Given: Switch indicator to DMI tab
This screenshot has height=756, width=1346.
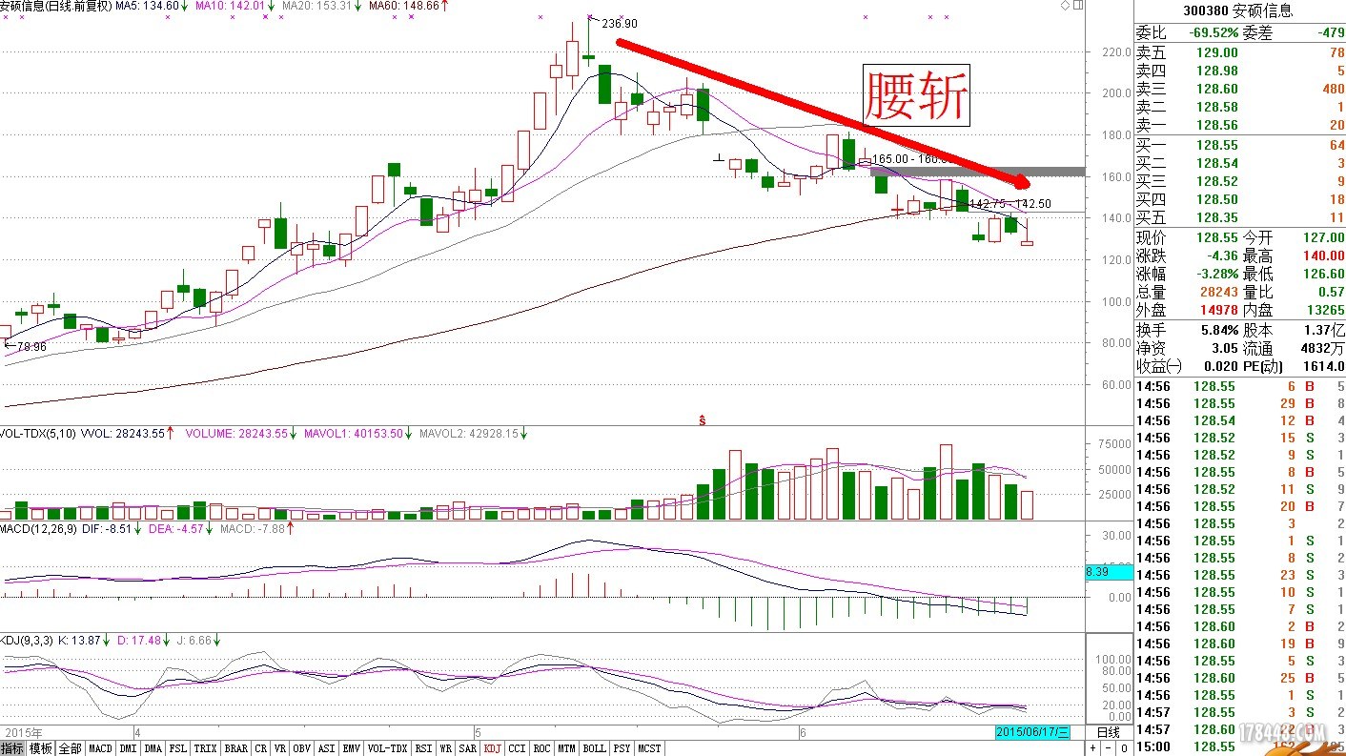Looking at the screenshot, I should tap(128, 748).
